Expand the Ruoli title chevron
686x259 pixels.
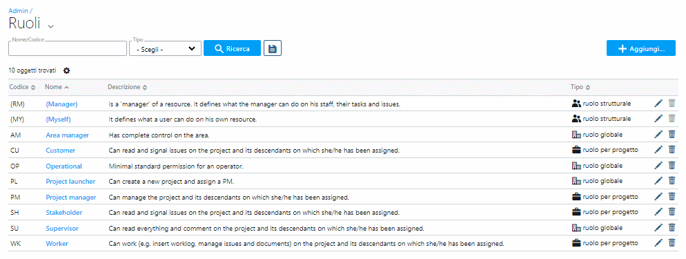pyautogui.click(x=51, y=26)
